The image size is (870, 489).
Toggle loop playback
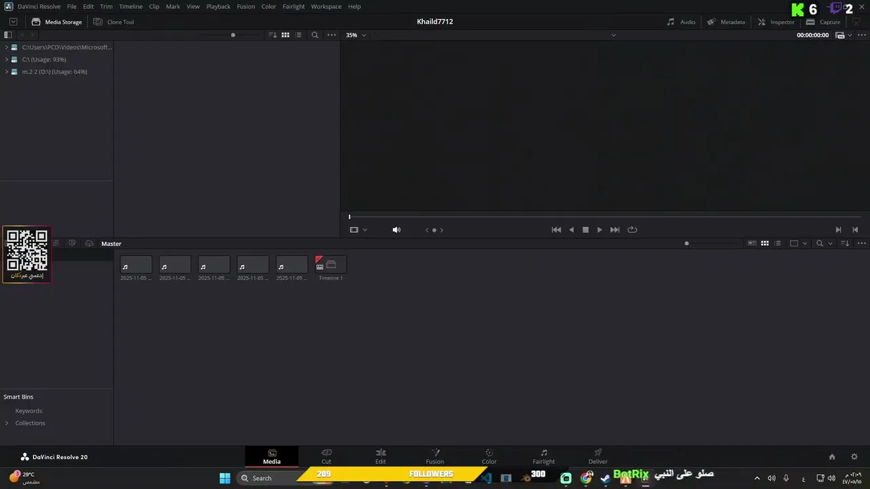coord(632,230)
